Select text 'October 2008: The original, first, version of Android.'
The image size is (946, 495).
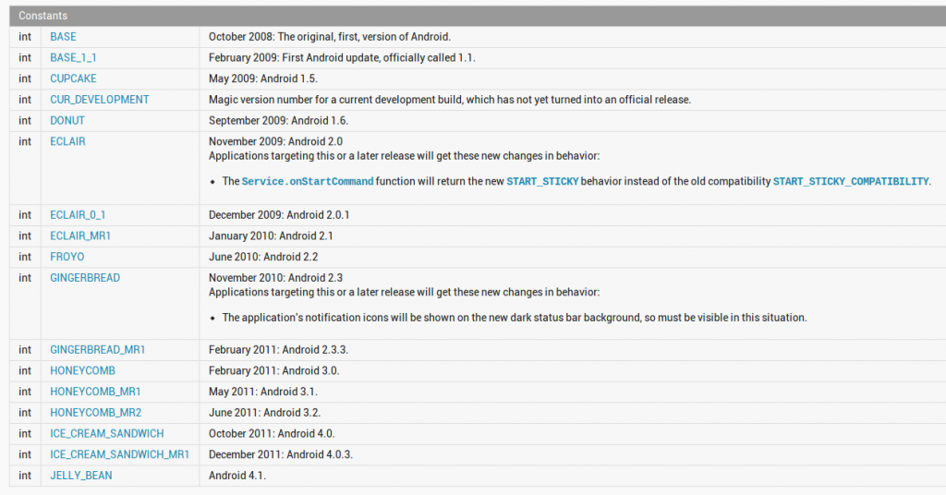[x=330, y=37]
